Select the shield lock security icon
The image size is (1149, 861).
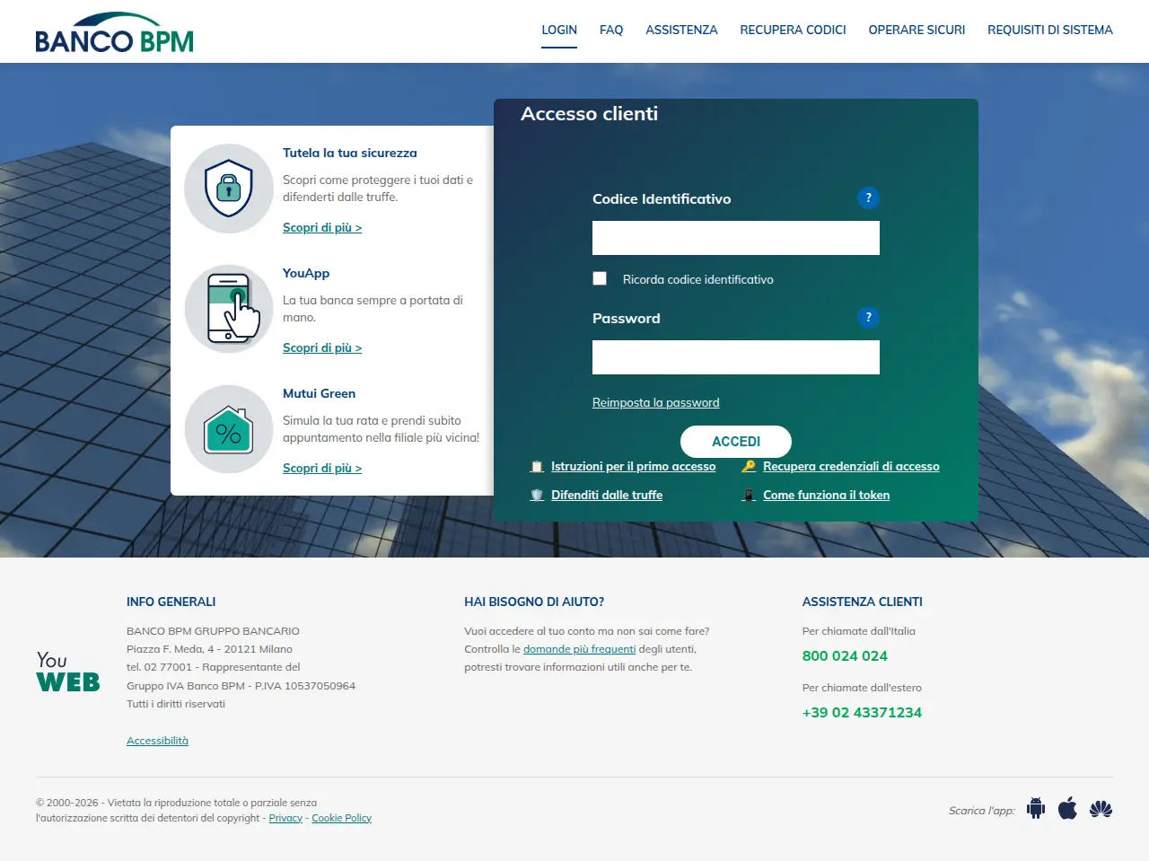click(228, 188)
